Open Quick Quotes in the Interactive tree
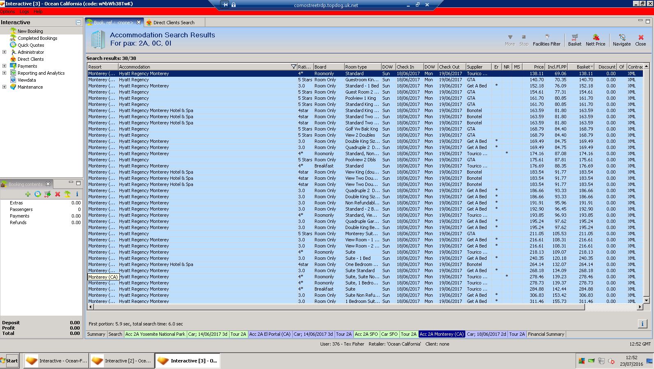This screenshot has height=369, width=654. click(x=31, y=45)
